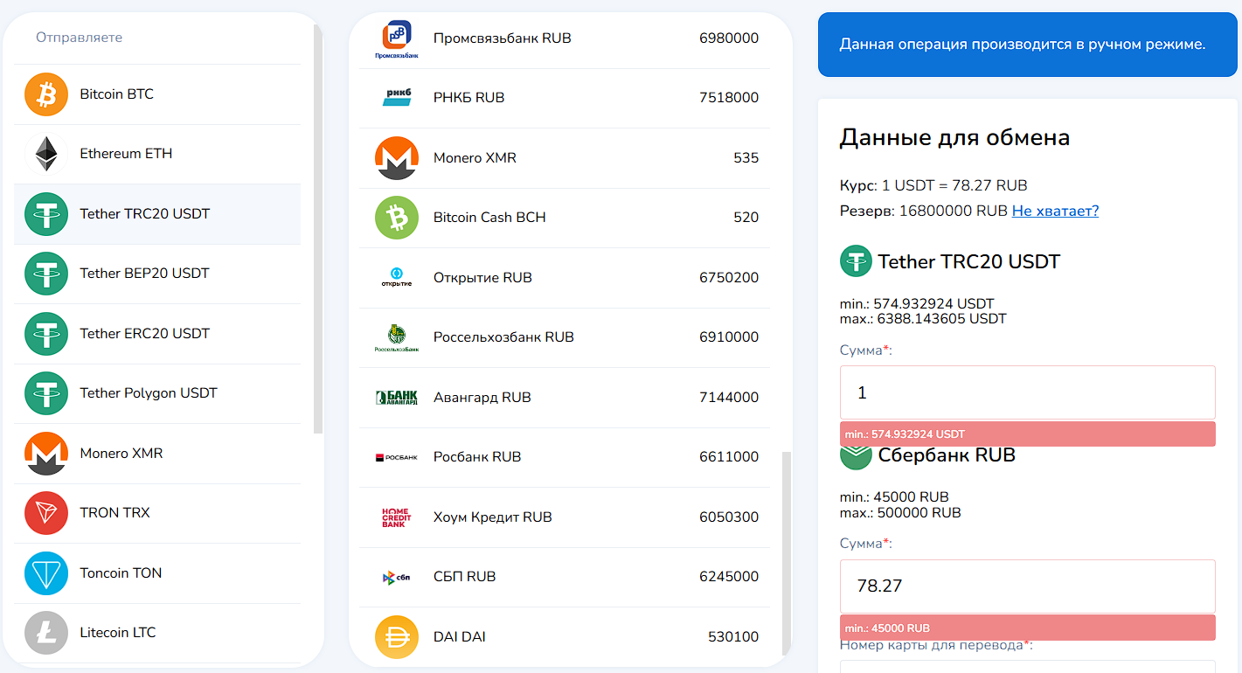Screen dimensions: 1242x673
Task: Click the РНКБ bank logo
Action: [397, 98]
